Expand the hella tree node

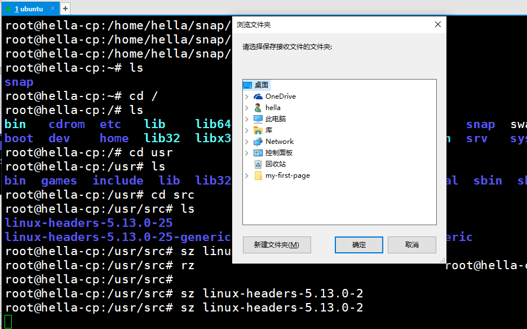pos(247,108)
